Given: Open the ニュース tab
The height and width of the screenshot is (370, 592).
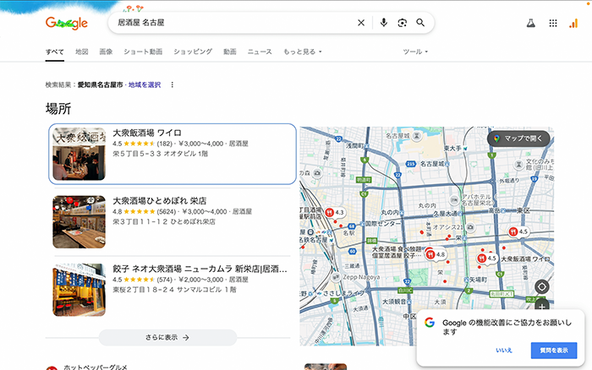Looking at the screenshot, I should pos(260,52).
